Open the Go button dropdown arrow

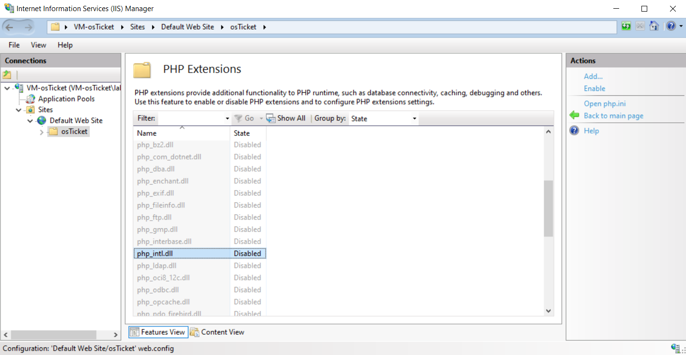pyautogui.click(x=261, y=118)
